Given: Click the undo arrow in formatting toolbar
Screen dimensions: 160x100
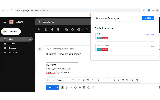Looking at the screenshot, I should pos(49,80).
